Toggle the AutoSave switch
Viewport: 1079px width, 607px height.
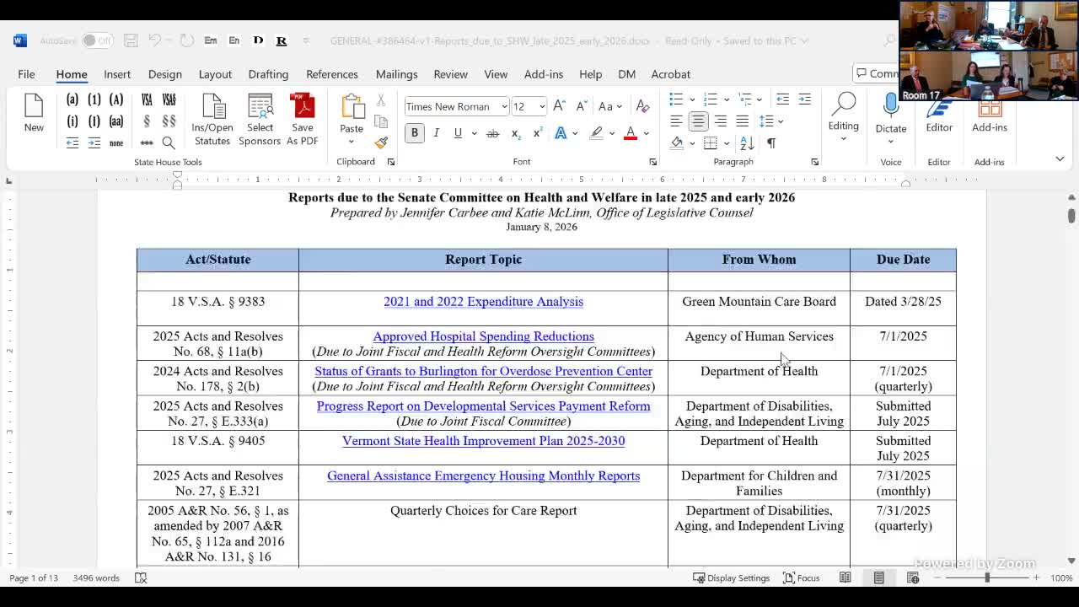click(98, 40)
